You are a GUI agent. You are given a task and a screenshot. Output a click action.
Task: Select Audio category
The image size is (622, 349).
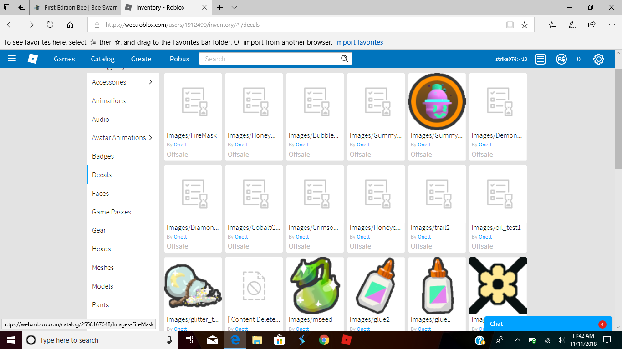click(x=101, y=119)
